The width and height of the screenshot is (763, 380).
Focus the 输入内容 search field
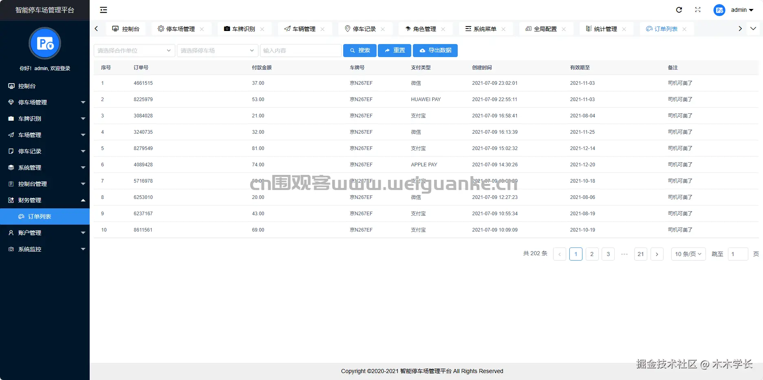(301, 51)
